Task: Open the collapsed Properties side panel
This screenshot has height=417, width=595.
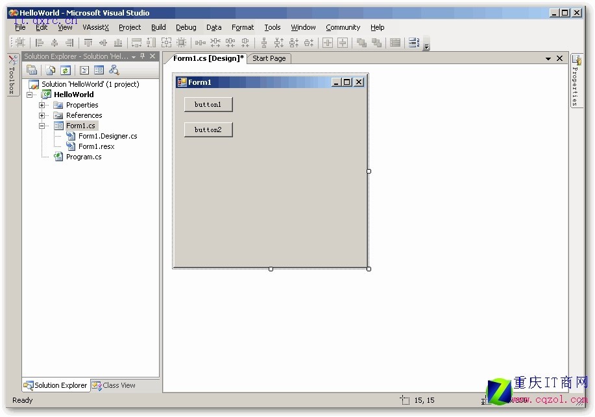Action: [x=576, y=80]
